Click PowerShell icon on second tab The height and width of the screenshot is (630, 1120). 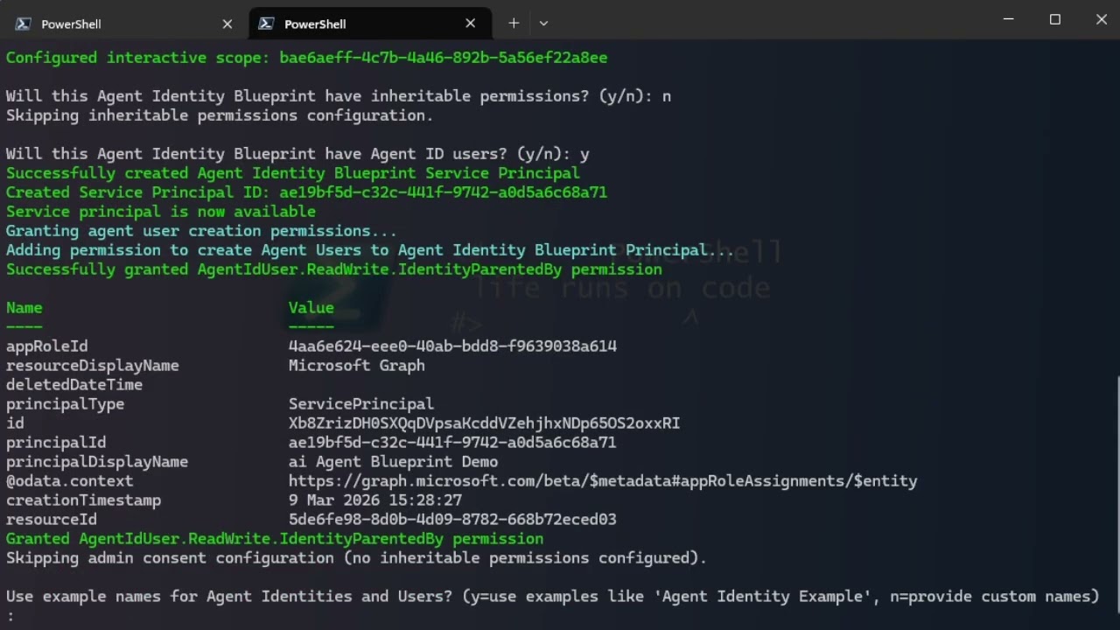coord(267,24)
